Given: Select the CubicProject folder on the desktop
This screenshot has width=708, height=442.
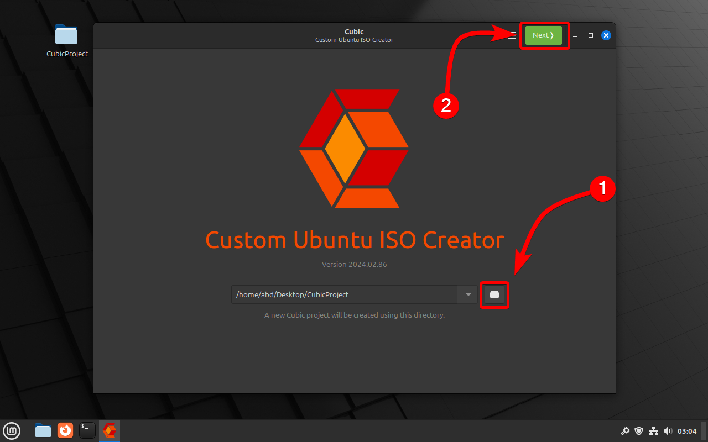Looking at the screenshot, I should (x=67, y=41).
